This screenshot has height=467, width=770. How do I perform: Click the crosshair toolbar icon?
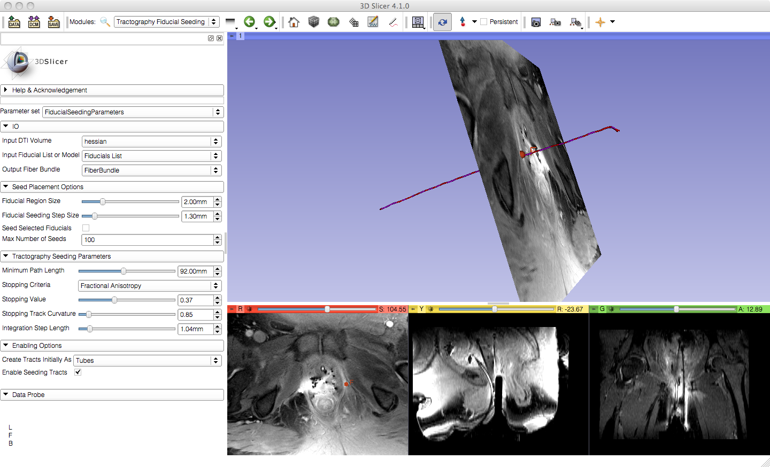600,22
